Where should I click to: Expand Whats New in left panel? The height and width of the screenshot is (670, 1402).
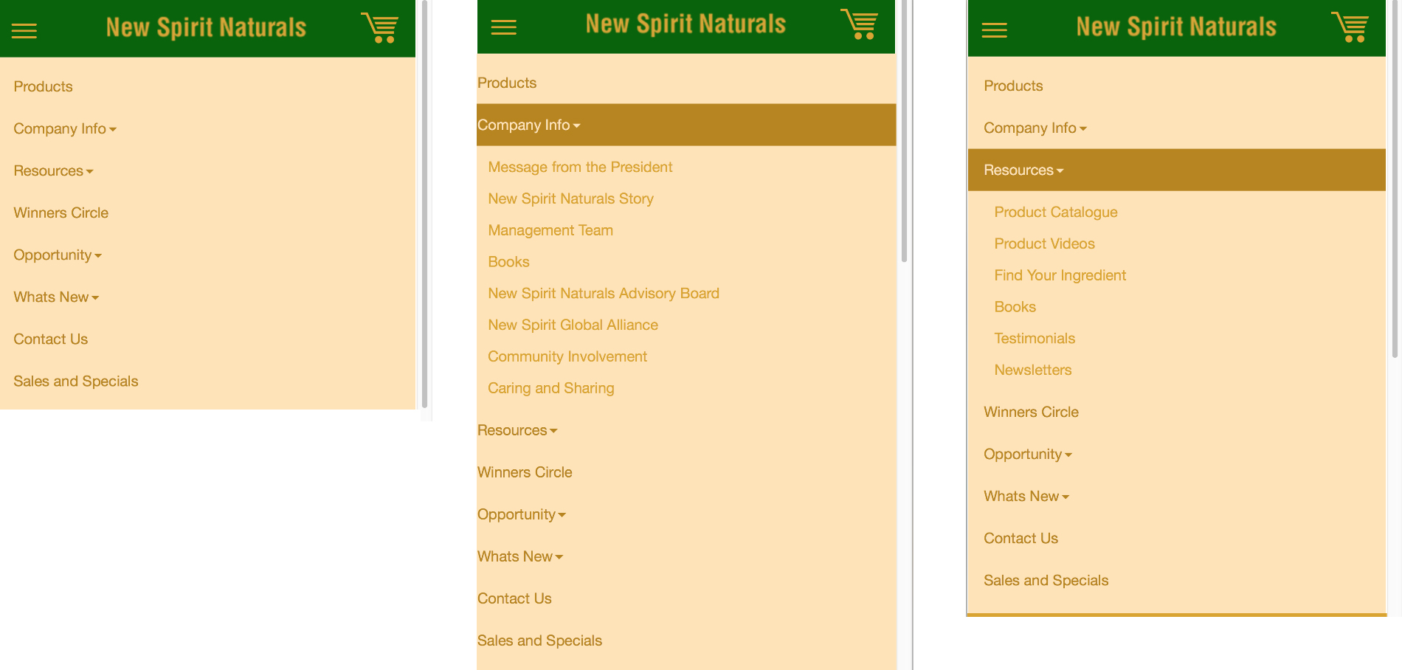(56, 297)
